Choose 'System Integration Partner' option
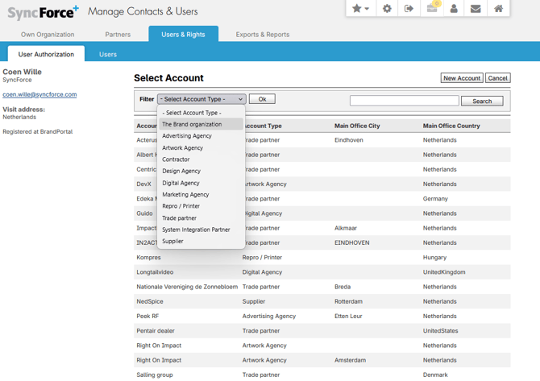Viewport: 540px width, 381px height. tap(196, 230)
